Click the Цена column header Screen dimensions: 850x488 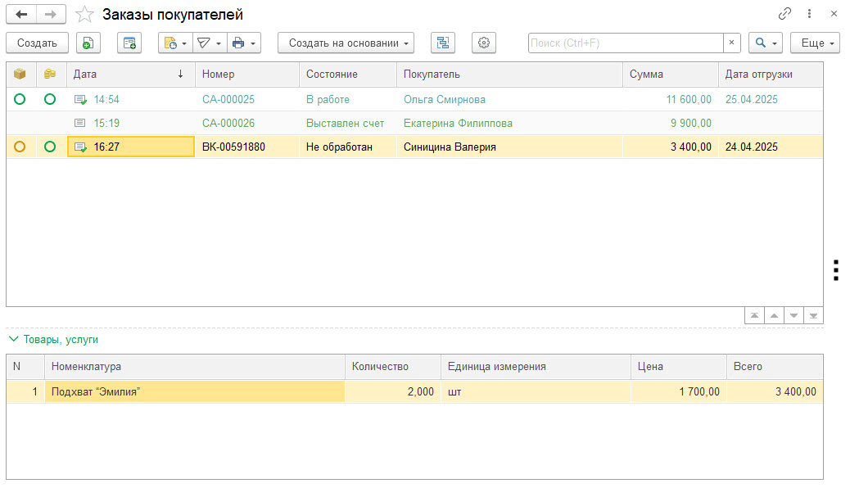tap(679, 367)
